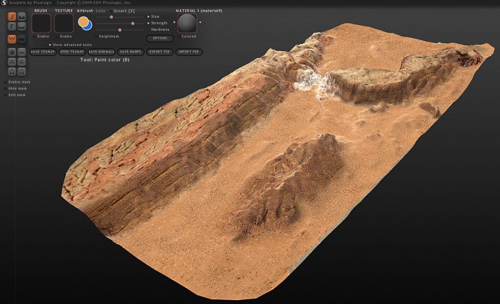Select the Airbrush mode label
Screen dimensions: 500x304
[85, 11]
